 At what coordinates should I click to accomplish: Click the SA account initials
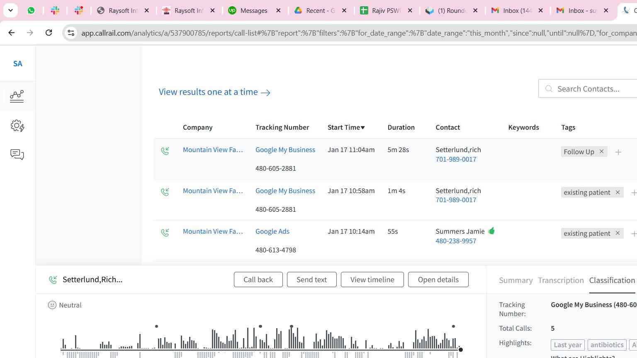pos(17,63)
